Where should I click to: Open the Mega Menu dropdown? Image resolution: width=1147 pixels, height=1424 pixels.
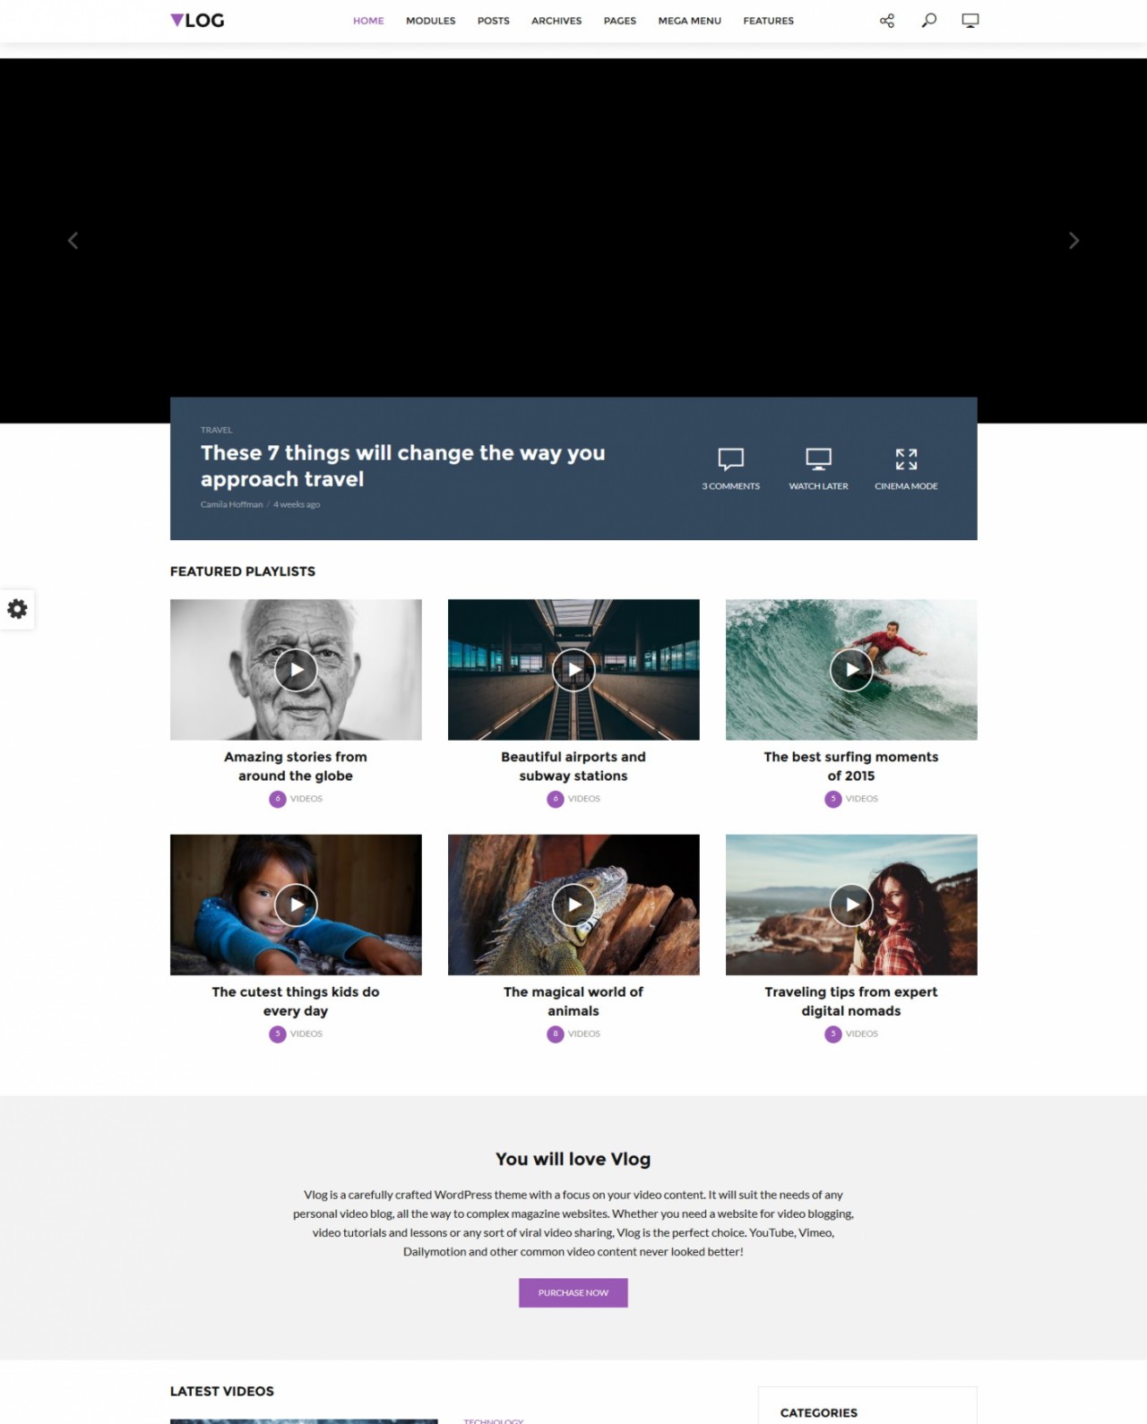[689, 21]
